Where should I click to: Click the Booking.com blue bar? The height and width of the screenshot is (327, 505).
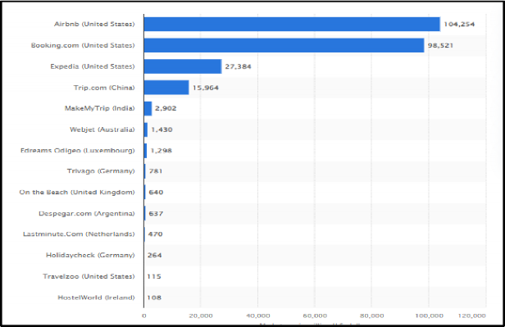[x=284, y=45]
